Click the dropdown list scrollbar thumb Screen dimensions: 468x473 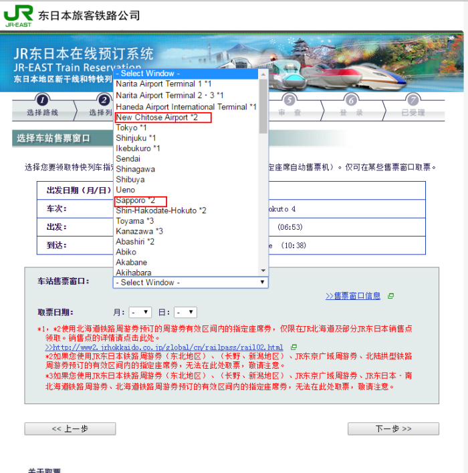[x=263, y=106]
